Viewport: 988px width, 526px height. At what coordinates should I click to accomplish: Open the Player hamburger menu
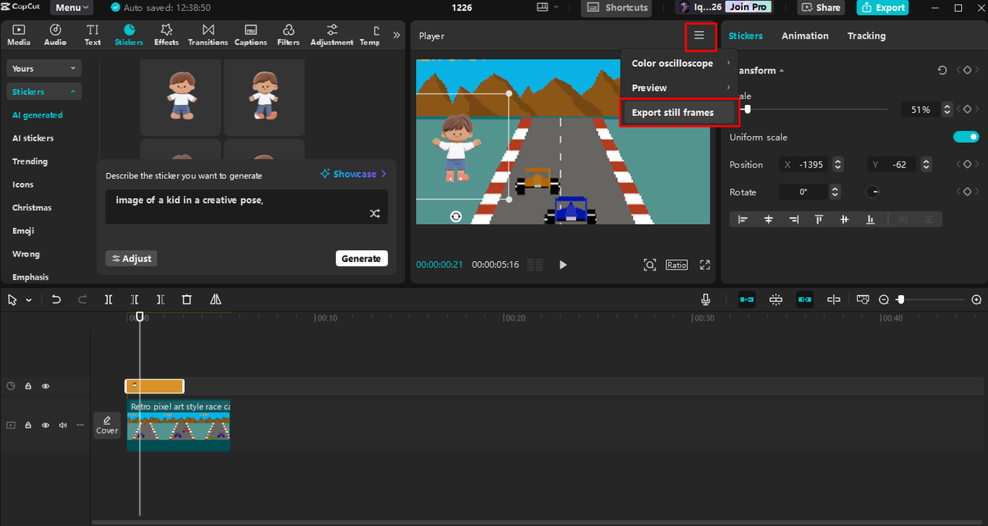[x=699, y=36]
